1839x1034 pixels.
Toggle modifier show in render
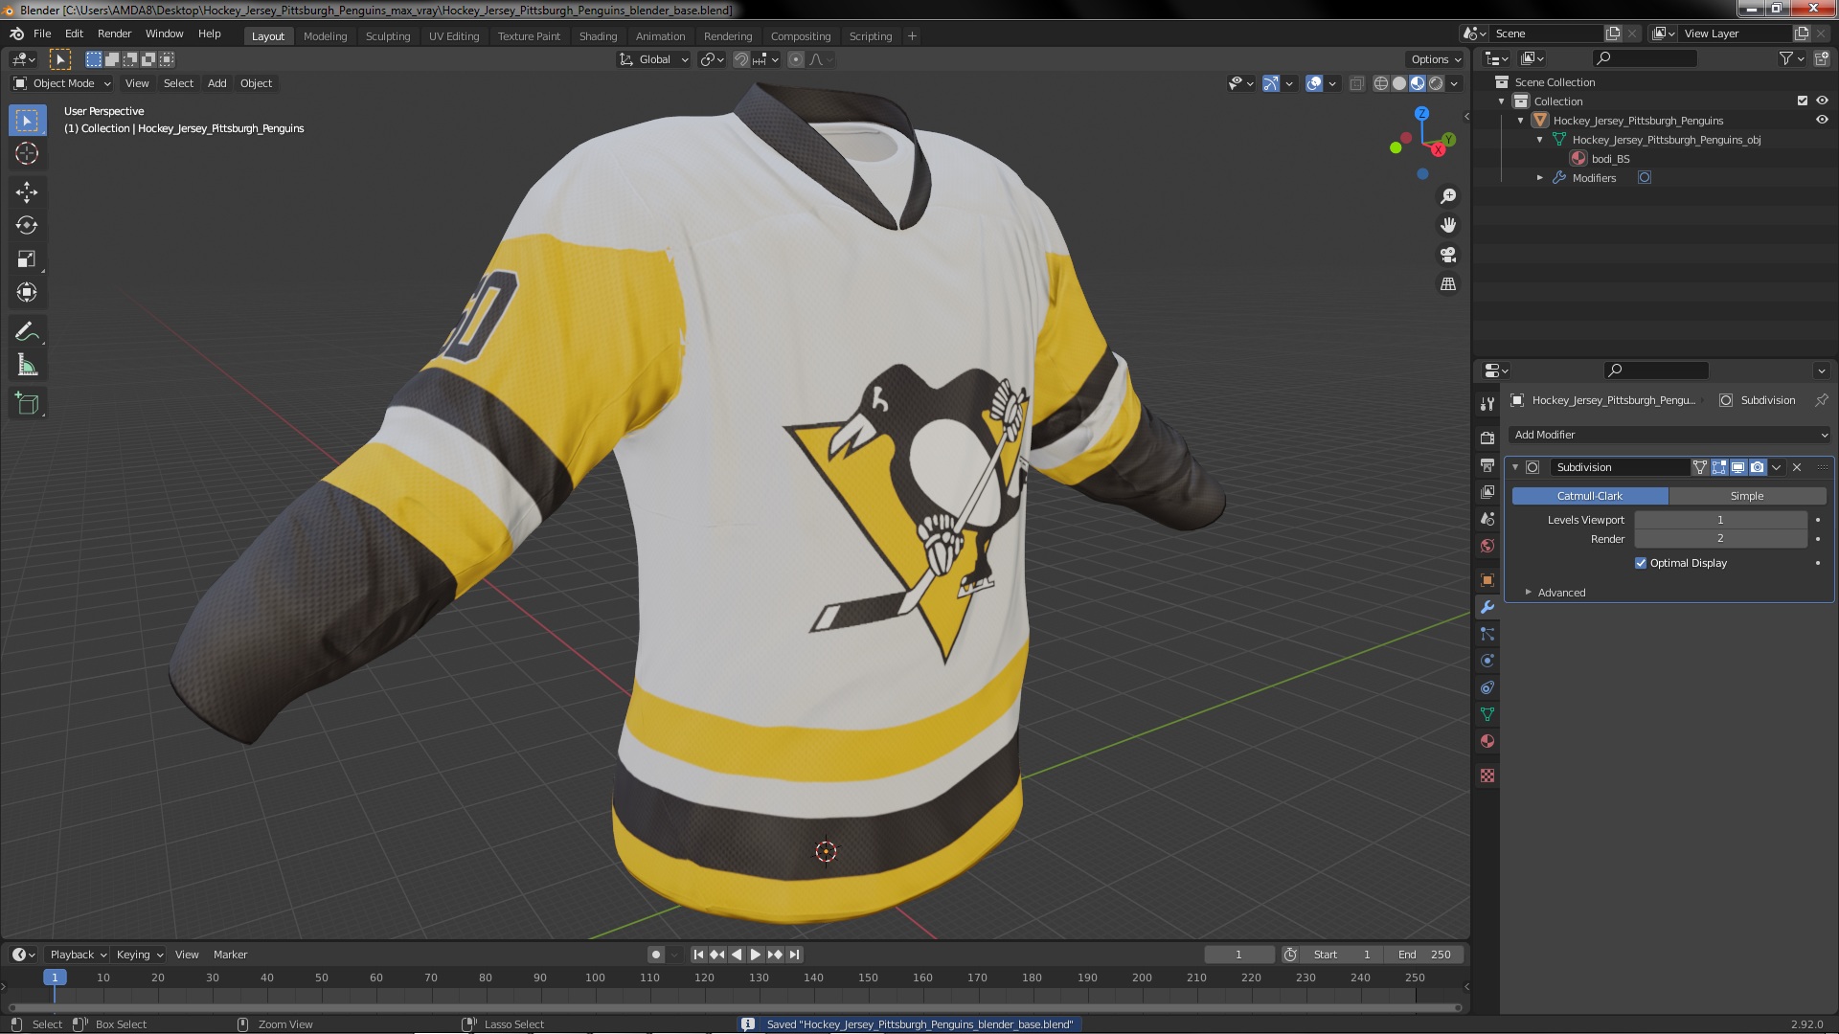pyautogui.click(x=1758, y=467)
